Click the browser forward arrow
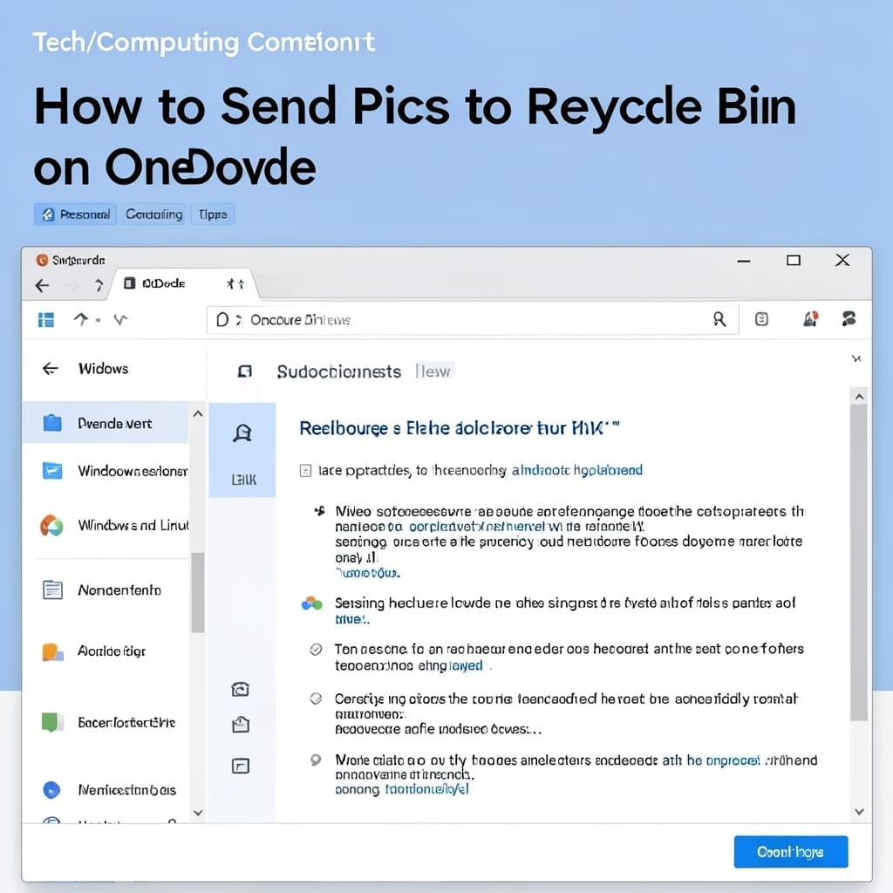 click(72, 285)
